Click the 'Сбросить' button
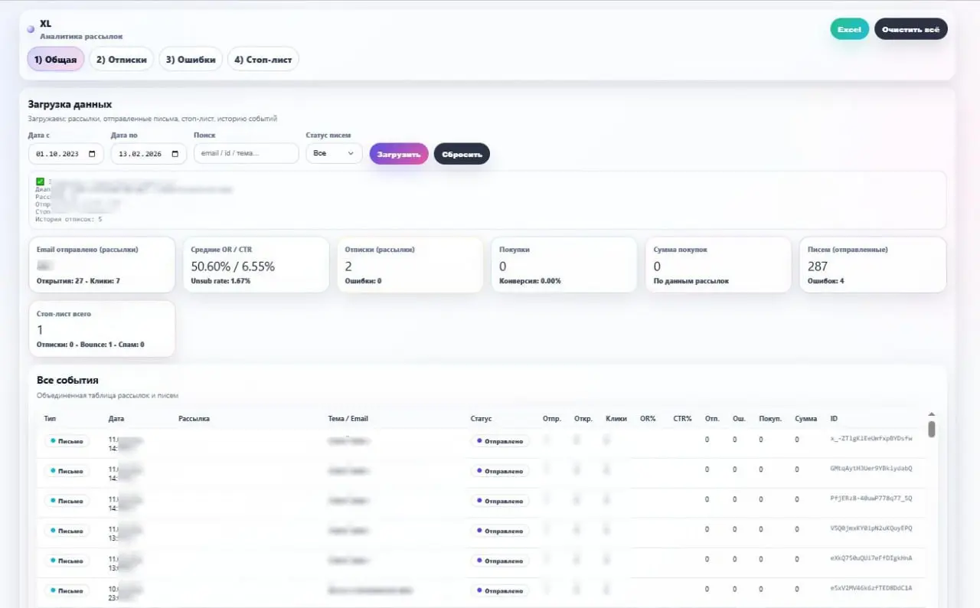This screenshot has width=980, height=608. [462, 154]
